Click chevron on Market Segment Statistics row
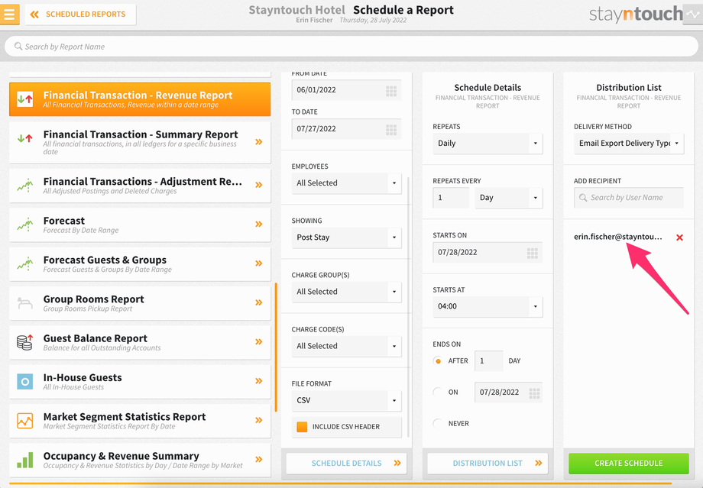Viewport: 703px width, 488px height. pos(259,420)
